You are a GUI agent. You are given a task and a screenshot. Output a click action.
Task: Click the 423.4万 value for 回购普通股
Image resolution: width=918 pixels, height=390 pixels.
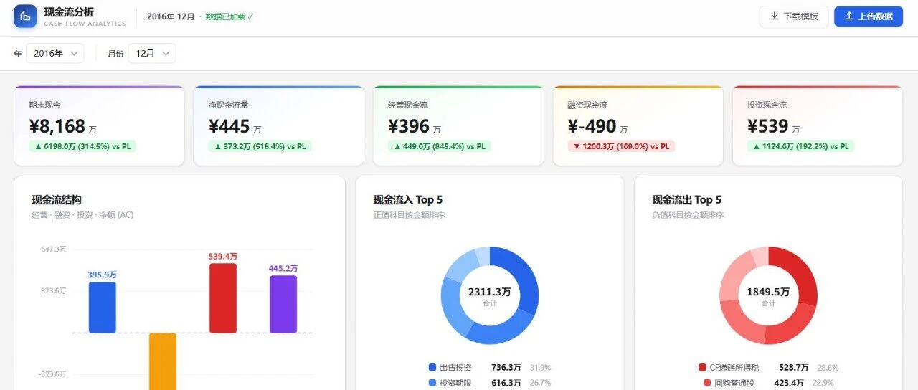[x=789, y=383]
